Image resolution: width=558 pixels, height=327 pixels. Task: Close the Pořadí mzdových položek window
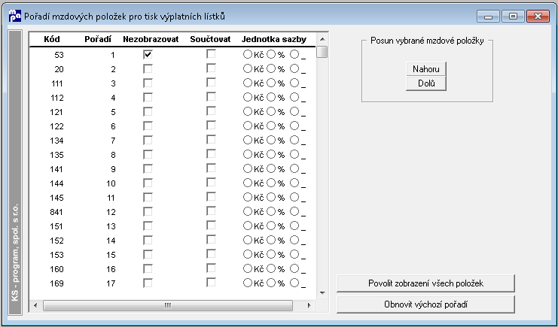click(538, 17)
